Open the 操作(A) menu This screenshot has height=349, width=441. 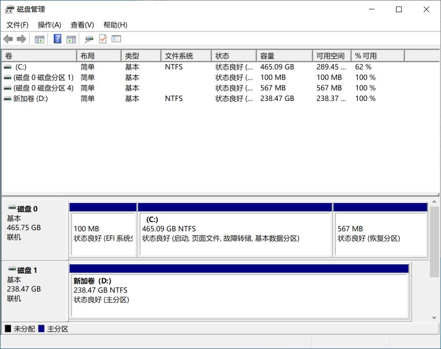click(49, 25)
